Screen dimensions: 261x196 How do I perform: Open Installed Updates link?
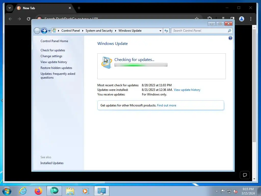[x=52, y=163]
